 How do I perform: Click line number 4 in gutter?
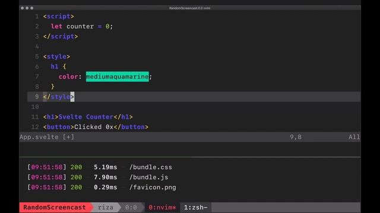click(37, 46)
